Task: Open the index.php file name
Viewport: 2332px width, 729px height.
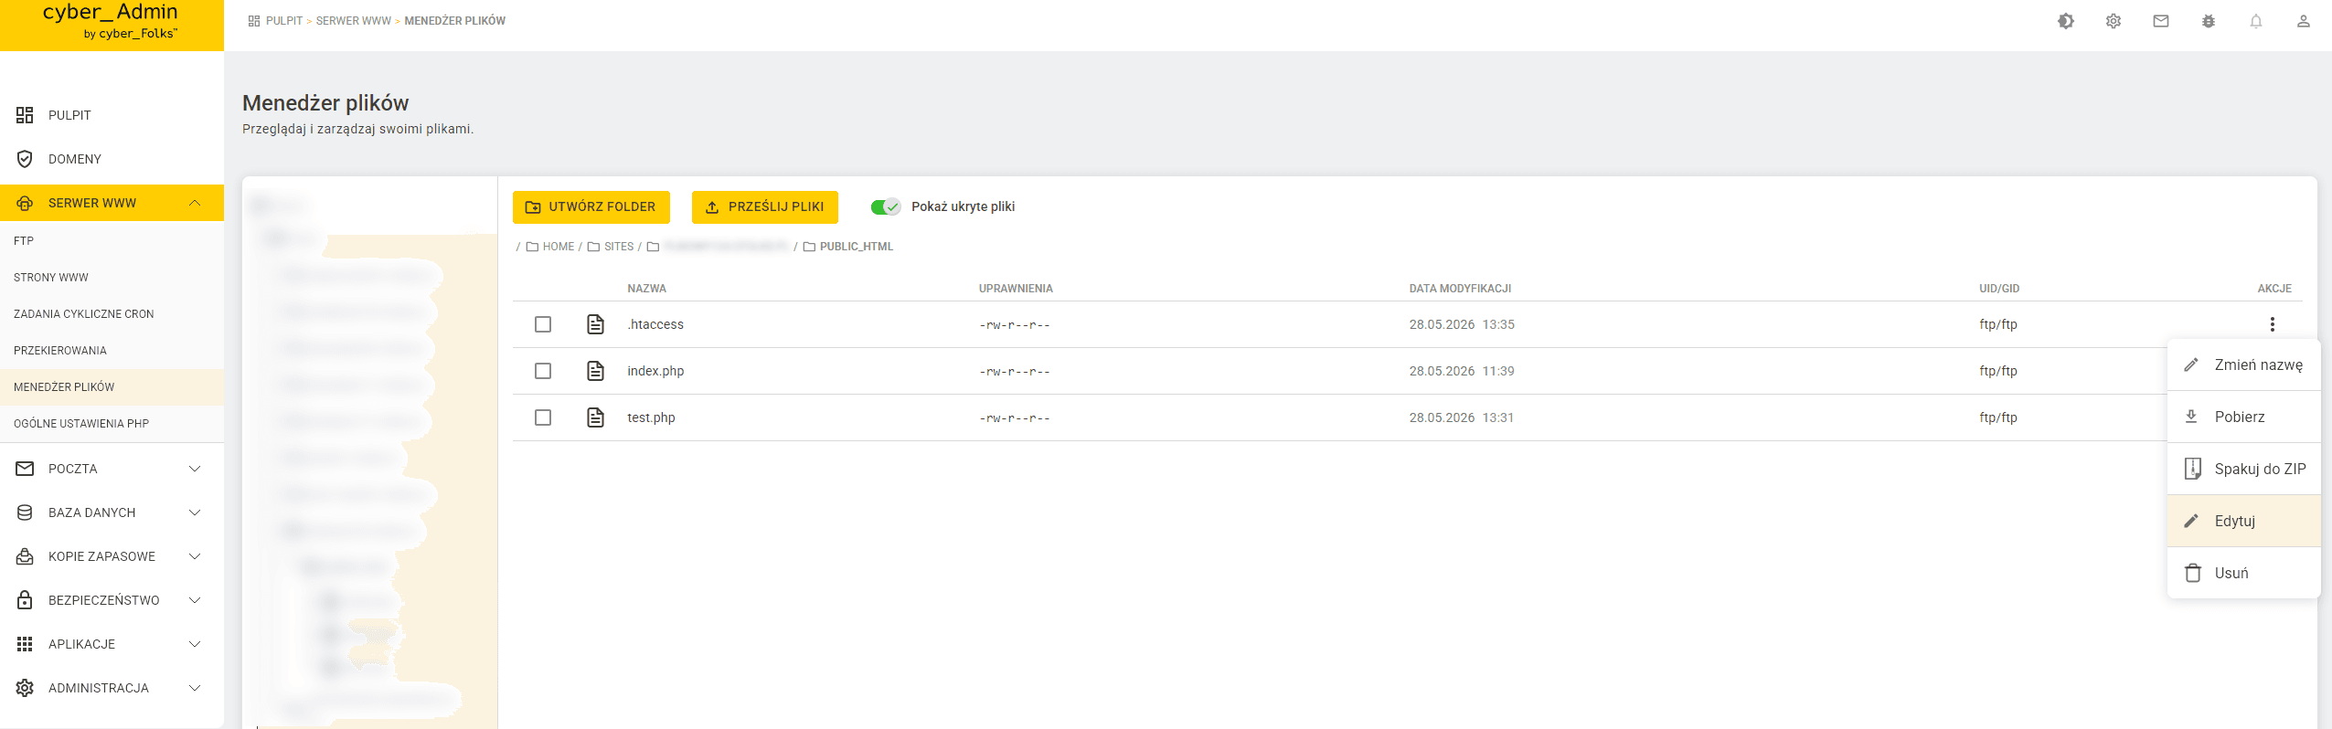Action: pos(655,371)
